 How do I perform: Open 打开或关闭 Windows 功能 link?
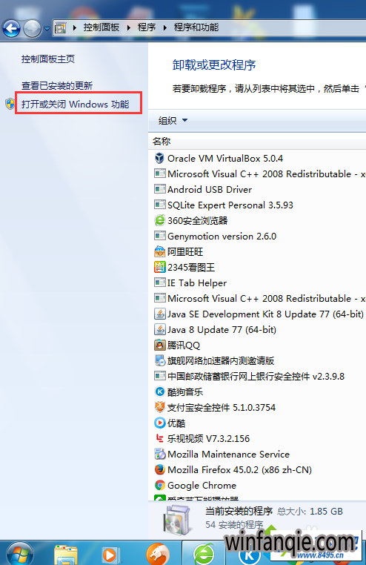click(x=76, y=104)
